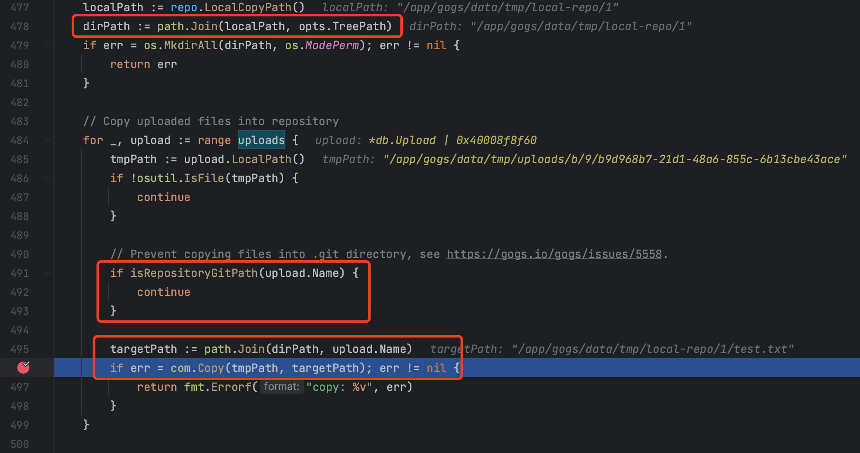Remove the breakpoint on line 496
860x453 pixels.
click(x=23, y=368)
